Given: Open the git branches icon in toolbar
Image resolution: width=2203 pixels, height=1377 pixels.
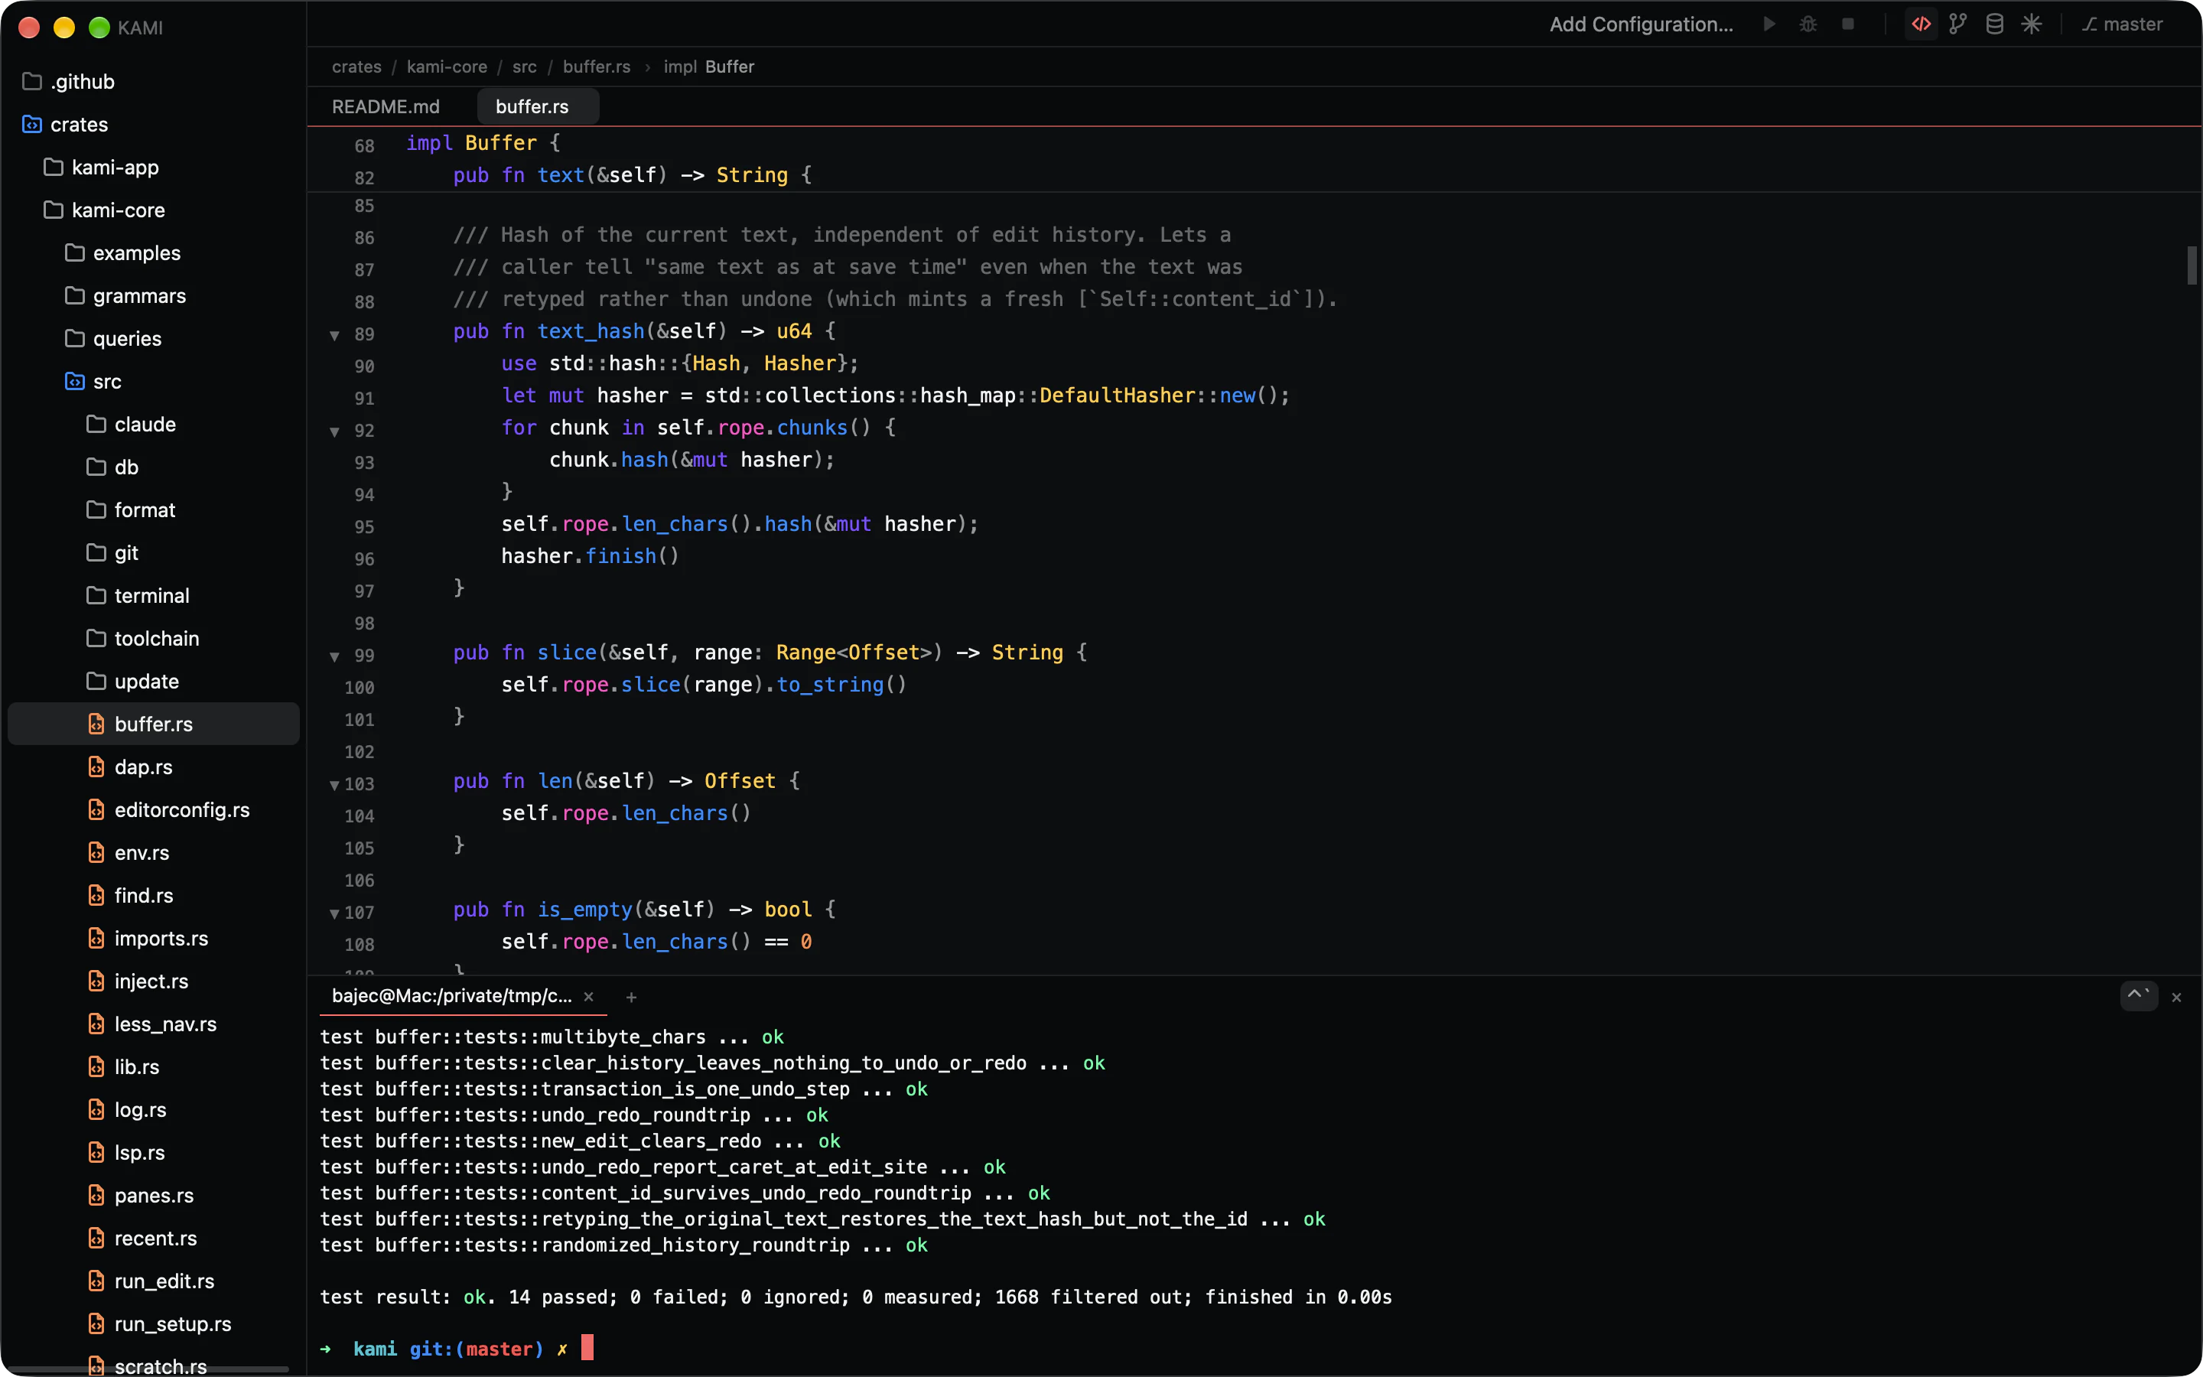Looking at the screenshot, I should coord(1957,24).
